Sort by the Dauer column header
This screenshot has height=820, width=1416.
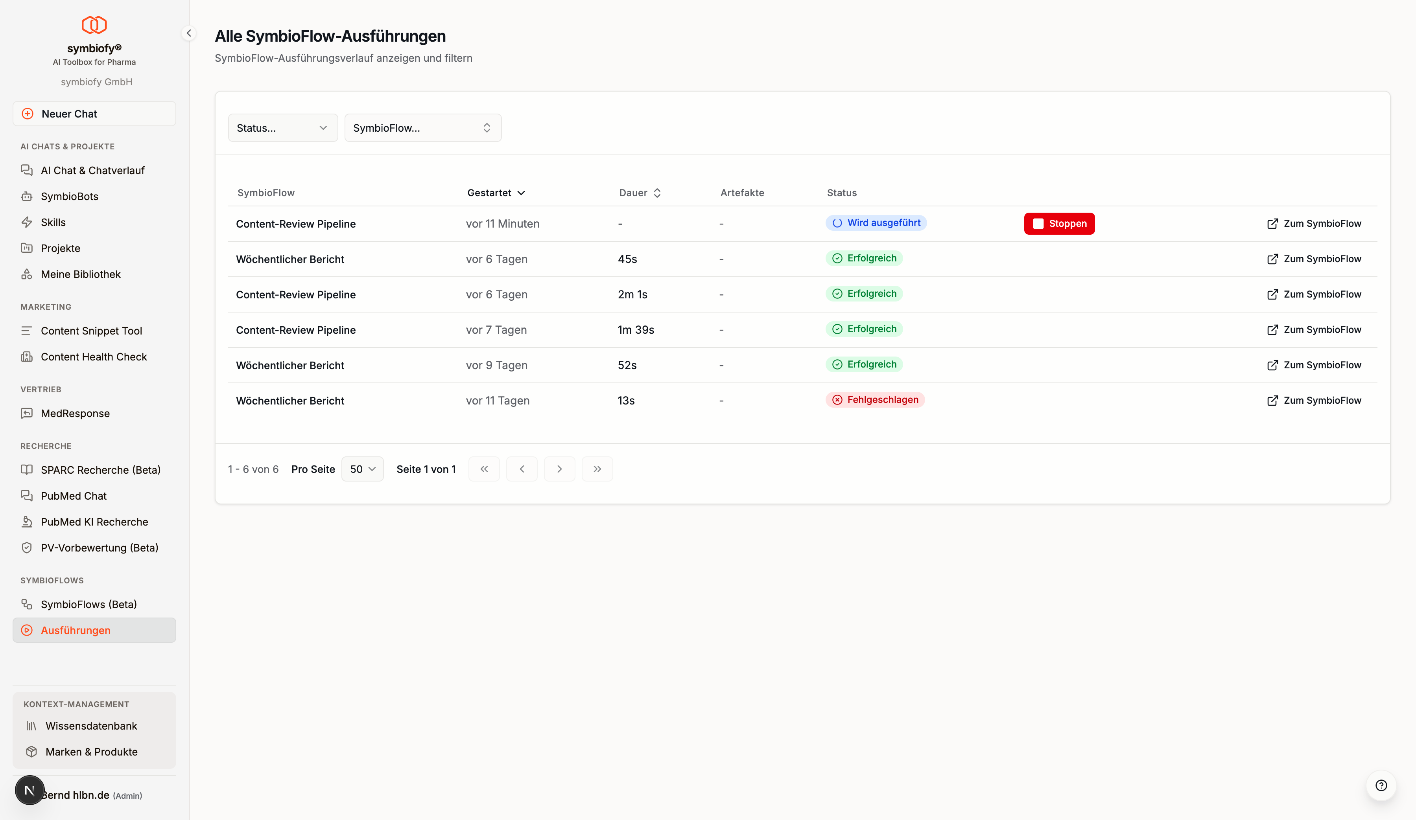coord(640,193)
